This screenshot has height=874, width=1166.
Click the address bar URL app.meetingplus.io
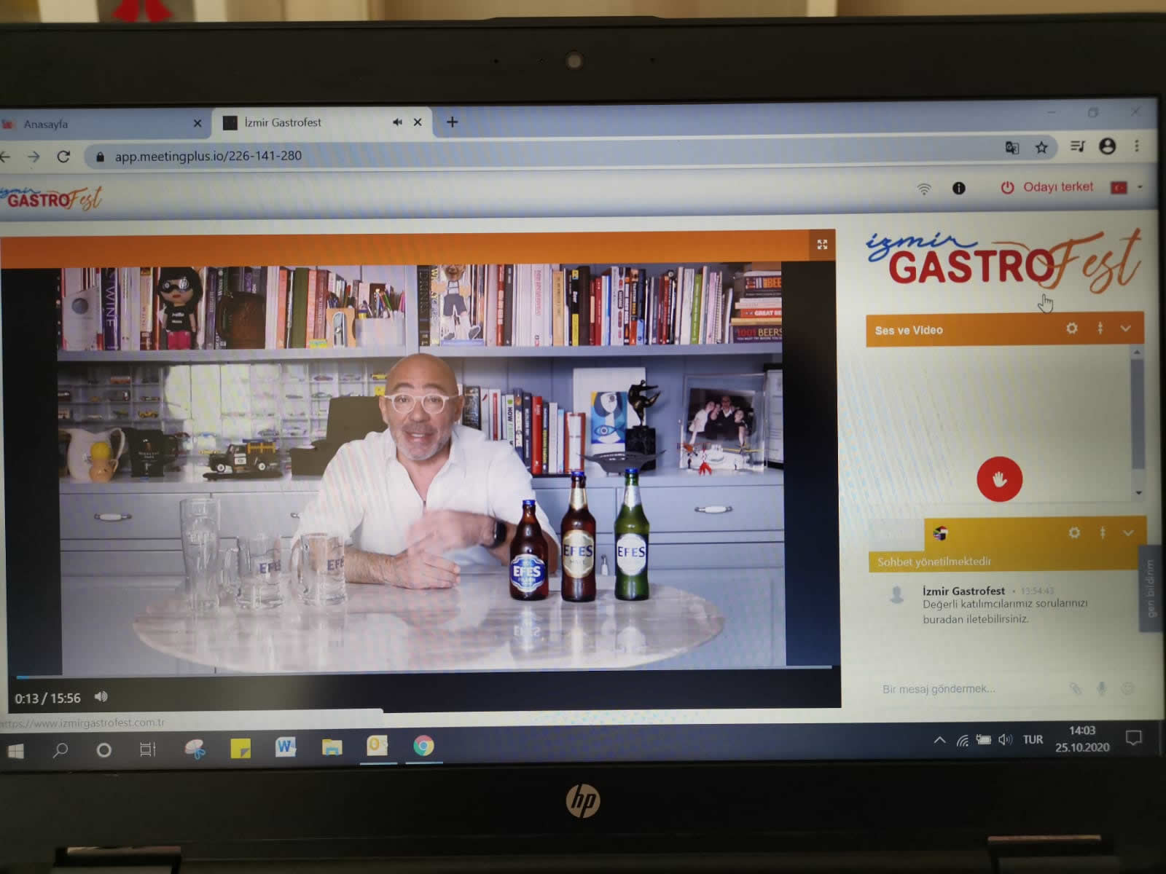tap(208, 156)
